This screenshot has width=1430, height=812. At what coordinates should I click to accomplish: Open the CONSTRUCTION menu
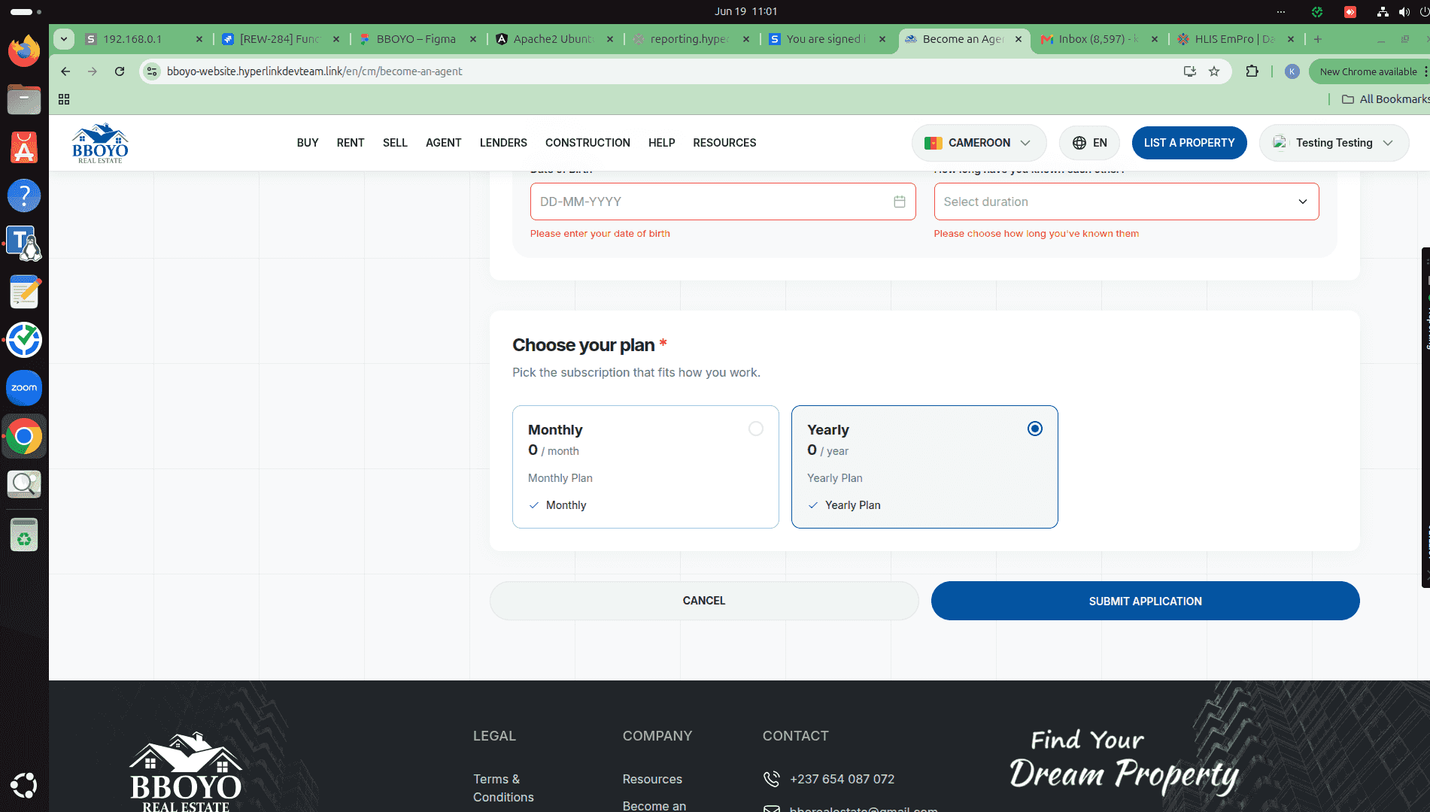(x=587, y=143)
